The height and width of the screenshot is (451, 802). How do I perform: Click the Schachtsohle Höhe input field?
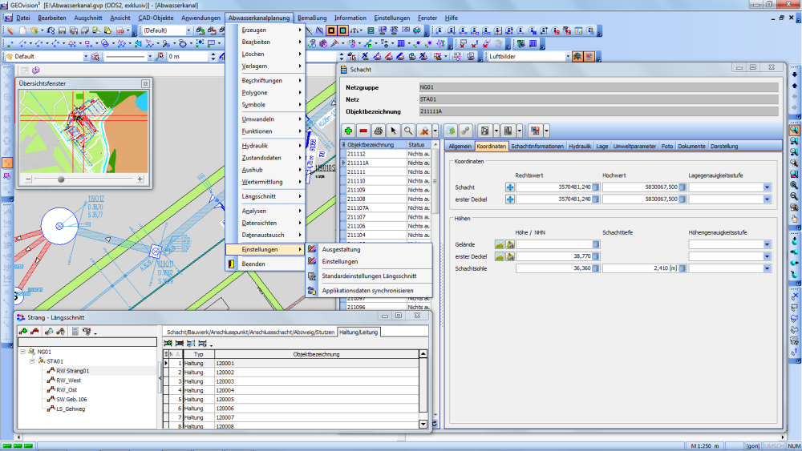click(555, 268)
